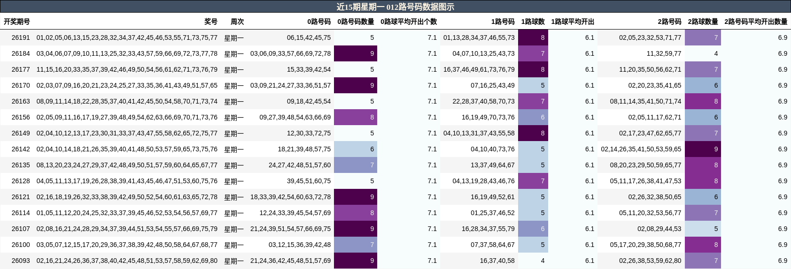This screenshot has width=791, height=269.
Task: Select issue number 26184
Action: coord(21,53)
